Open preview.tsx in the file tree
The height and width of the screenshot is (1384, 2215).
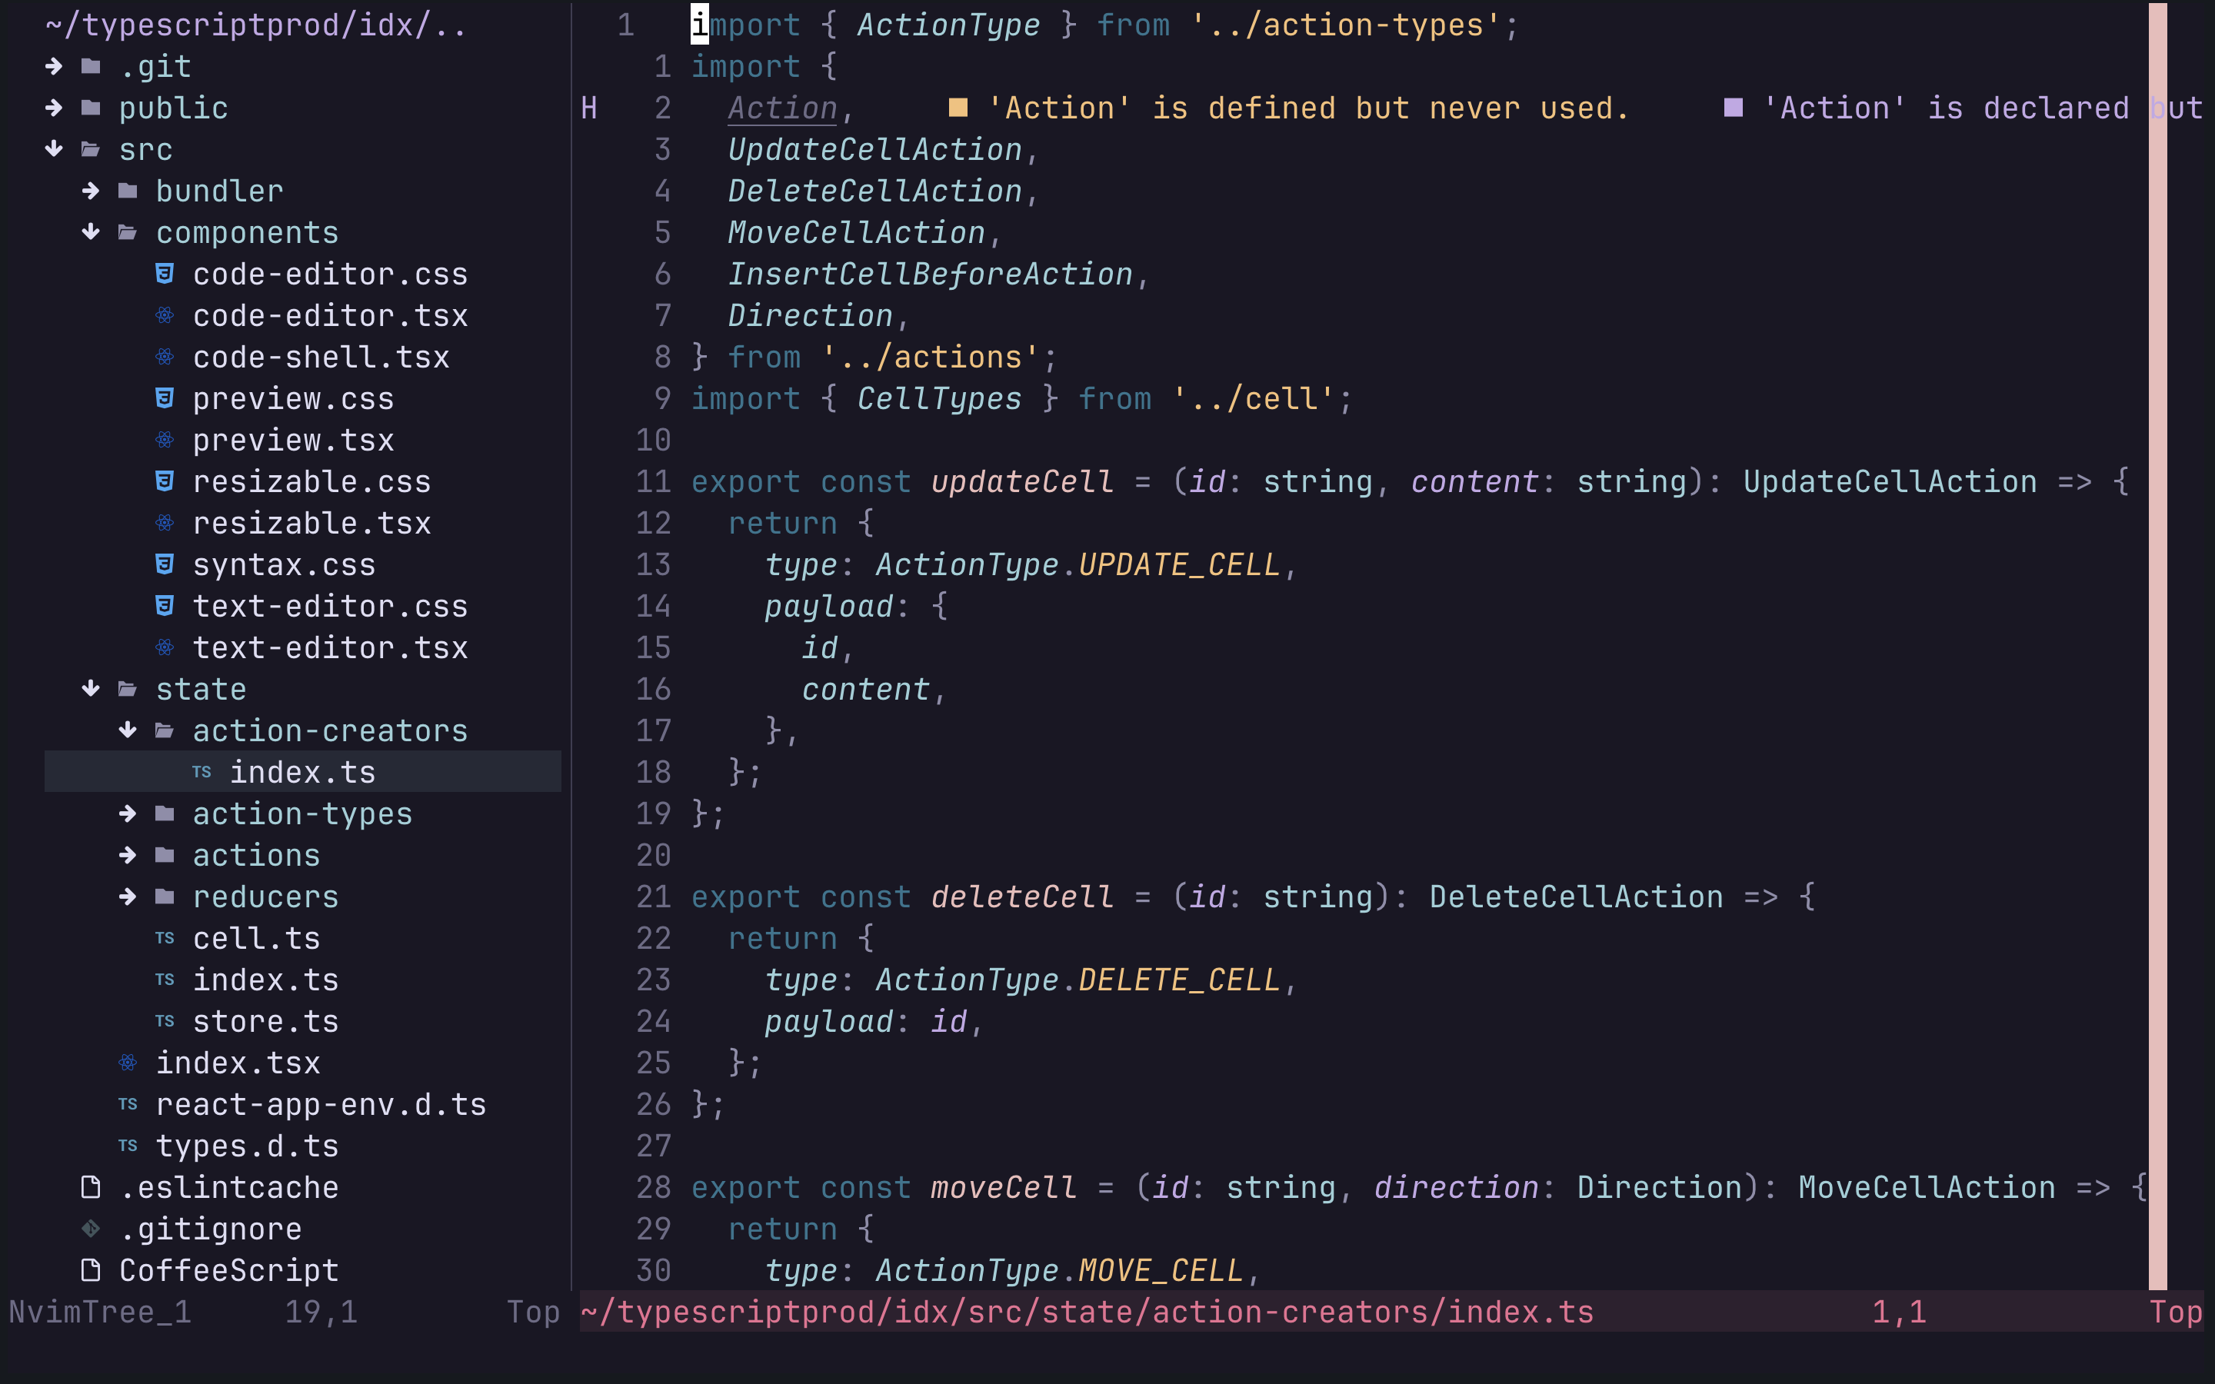(293, 441)
